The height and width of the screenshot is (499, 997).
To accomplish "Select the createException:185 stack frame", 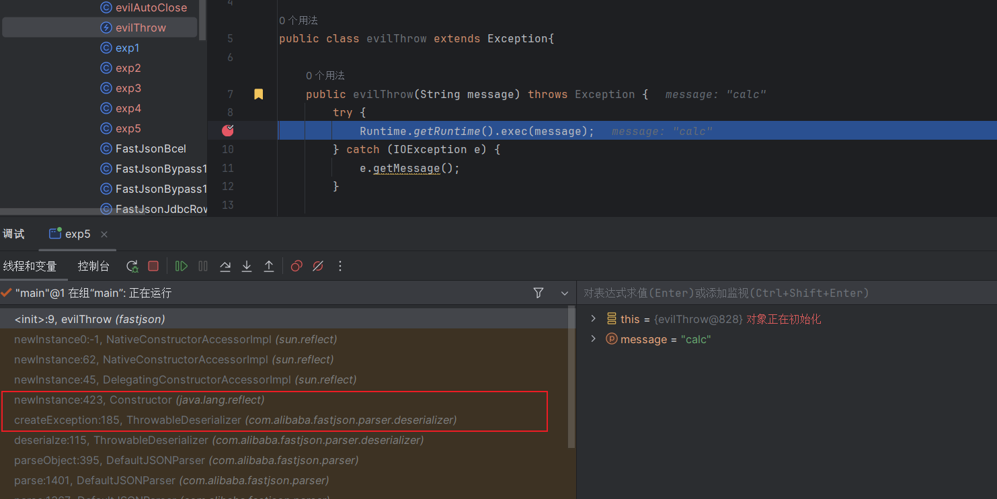I will pos(284,420).
